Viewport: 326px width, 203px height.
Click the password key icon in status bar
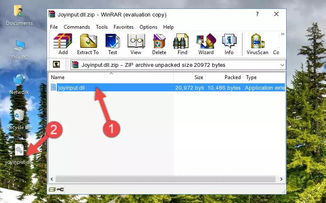tap(60, 189)
